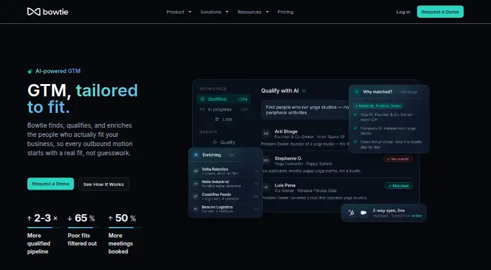491x270 pixels.
Task: Click the VR avatar for Volta Robotics
Action: pos(196,171)
